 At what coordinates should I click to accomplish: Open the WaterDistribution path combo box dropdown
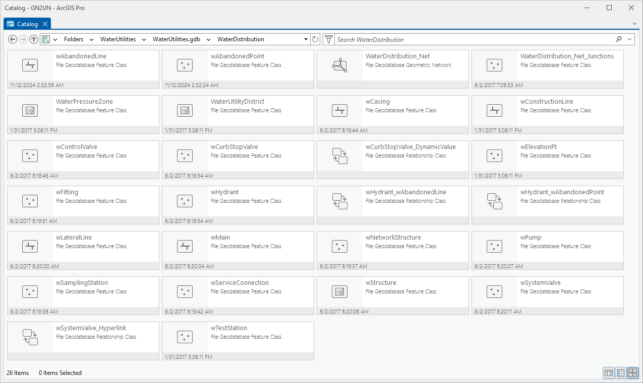click(x=306, y=39)
